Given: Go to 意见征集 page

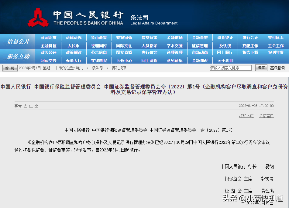Looking at the screenshot, I should pyautogui.click(x=174, y=61).
